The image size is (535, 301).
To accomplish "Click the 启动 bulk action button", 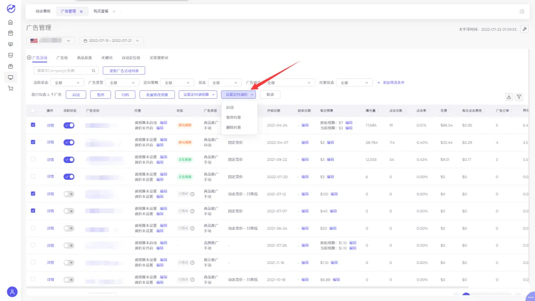I will coord(76,95).
